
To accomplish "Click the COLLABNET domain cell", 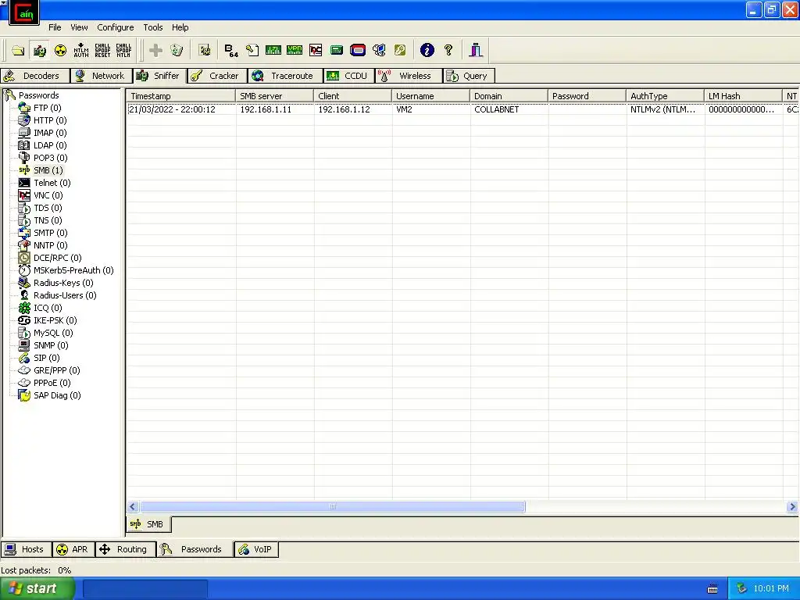I will (496, 109).
